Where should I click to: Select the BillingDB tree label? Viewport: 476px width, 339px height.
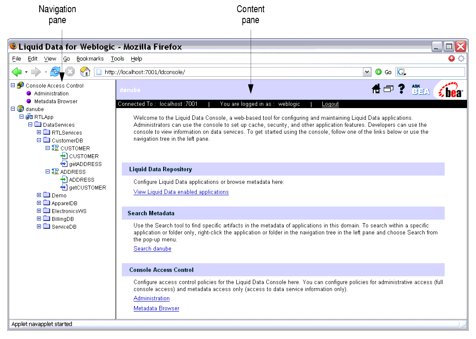point(63,219)
